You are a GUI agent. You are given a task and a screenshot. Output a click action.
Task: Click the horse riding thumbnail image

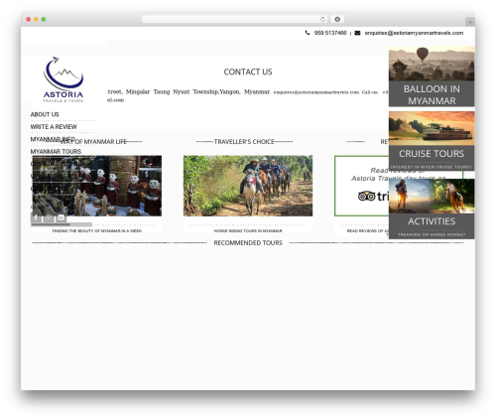pyautogui.click(x=248, y=186)
